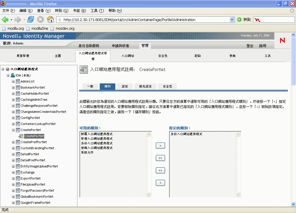Image resolution: width=296 pixels, height=213 pixels.
Task: Expand the Exchange tree node
Action: coord(13,172)
